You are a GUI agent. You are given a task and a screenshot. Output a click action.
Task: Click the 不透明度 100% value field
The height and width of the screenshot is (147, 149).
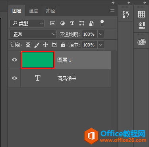(90, 34)
